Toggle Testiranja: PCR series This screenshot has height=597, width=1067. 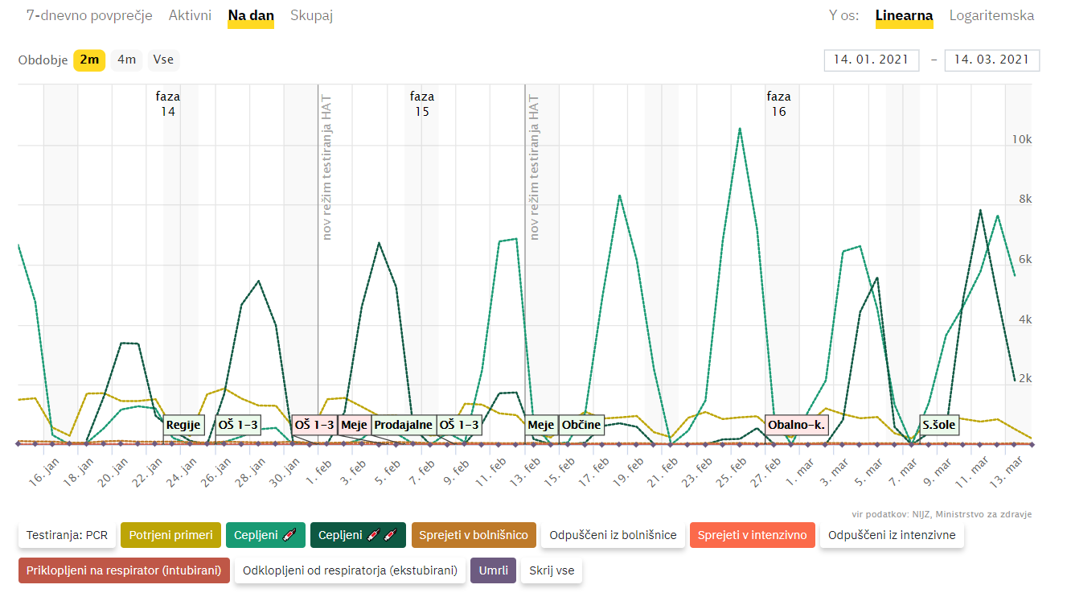coord(67,535)
